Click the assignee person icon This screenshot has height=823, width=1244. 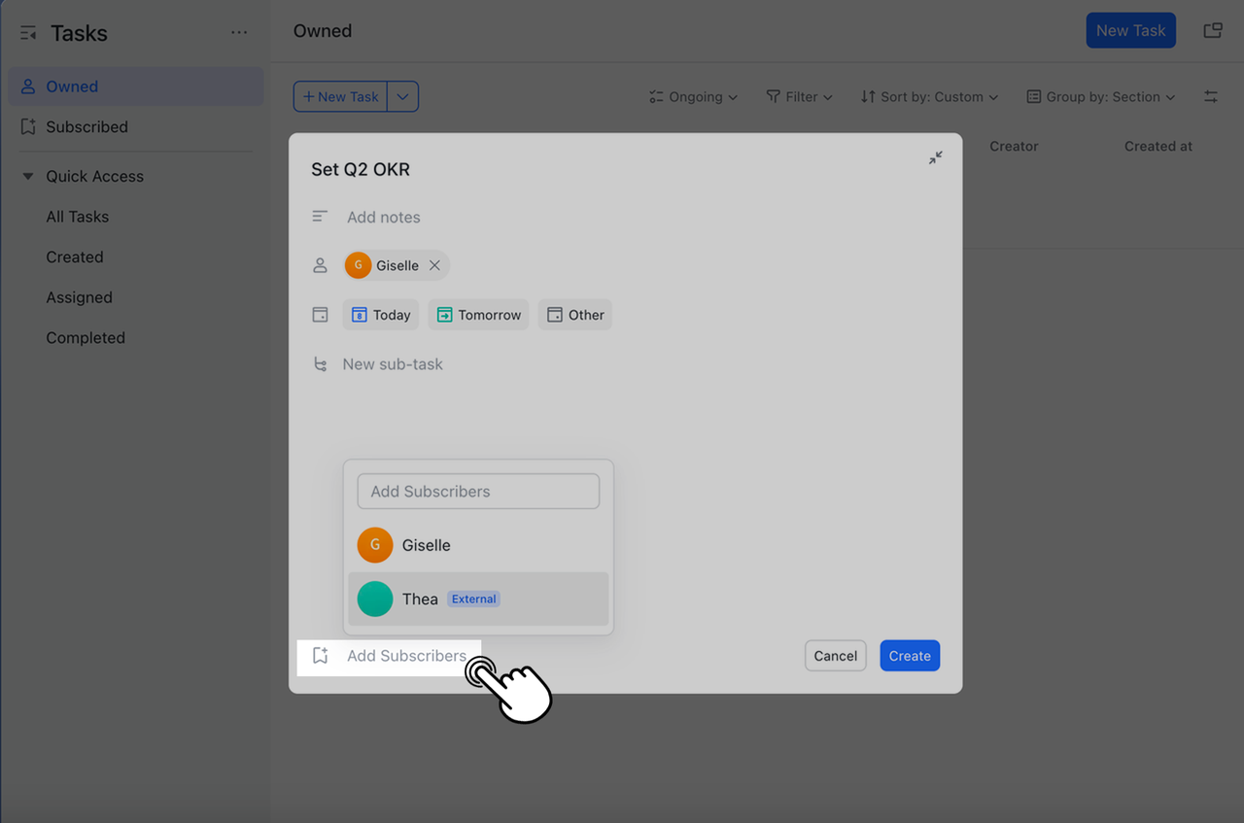(x=320, y=264)
